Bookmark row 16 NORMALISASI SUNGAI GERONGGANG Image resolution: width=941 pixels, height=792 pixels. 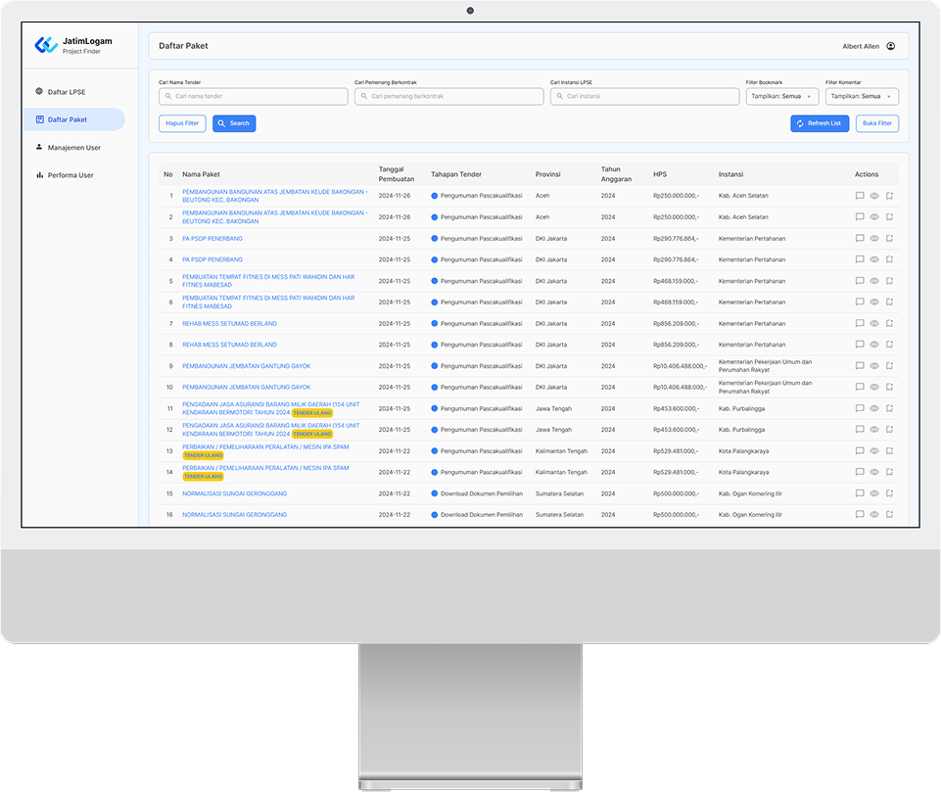(x=889, y=514)
